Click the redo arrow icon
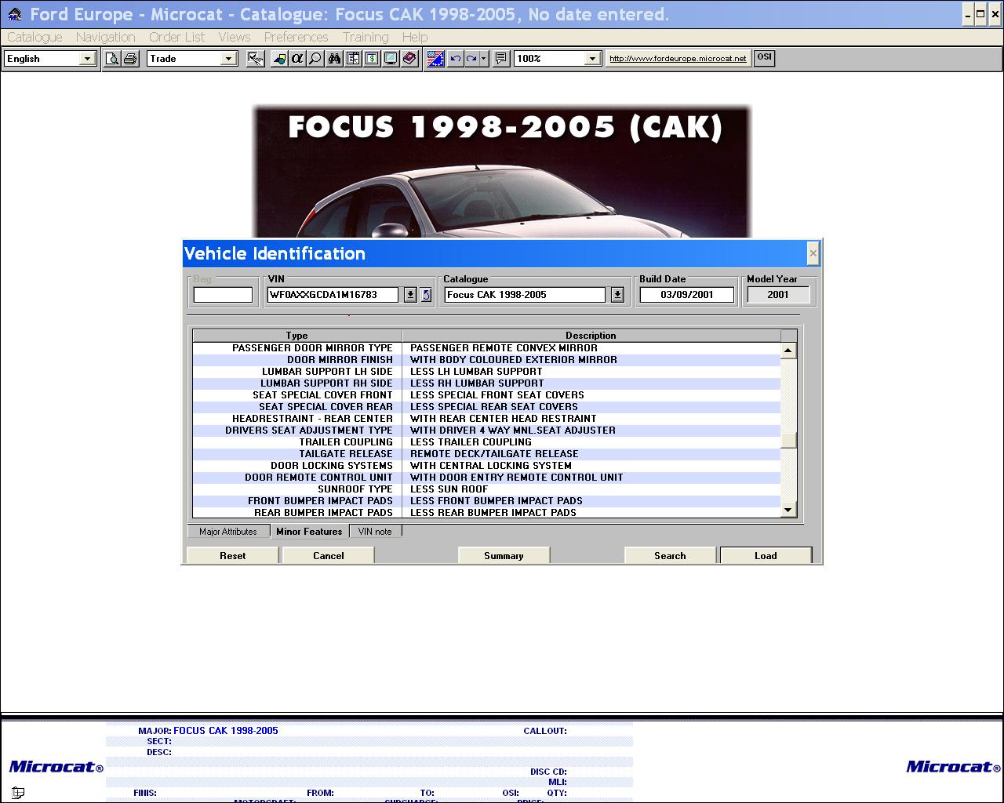Screen dimensions: 1004x803 tap(471, 59)
